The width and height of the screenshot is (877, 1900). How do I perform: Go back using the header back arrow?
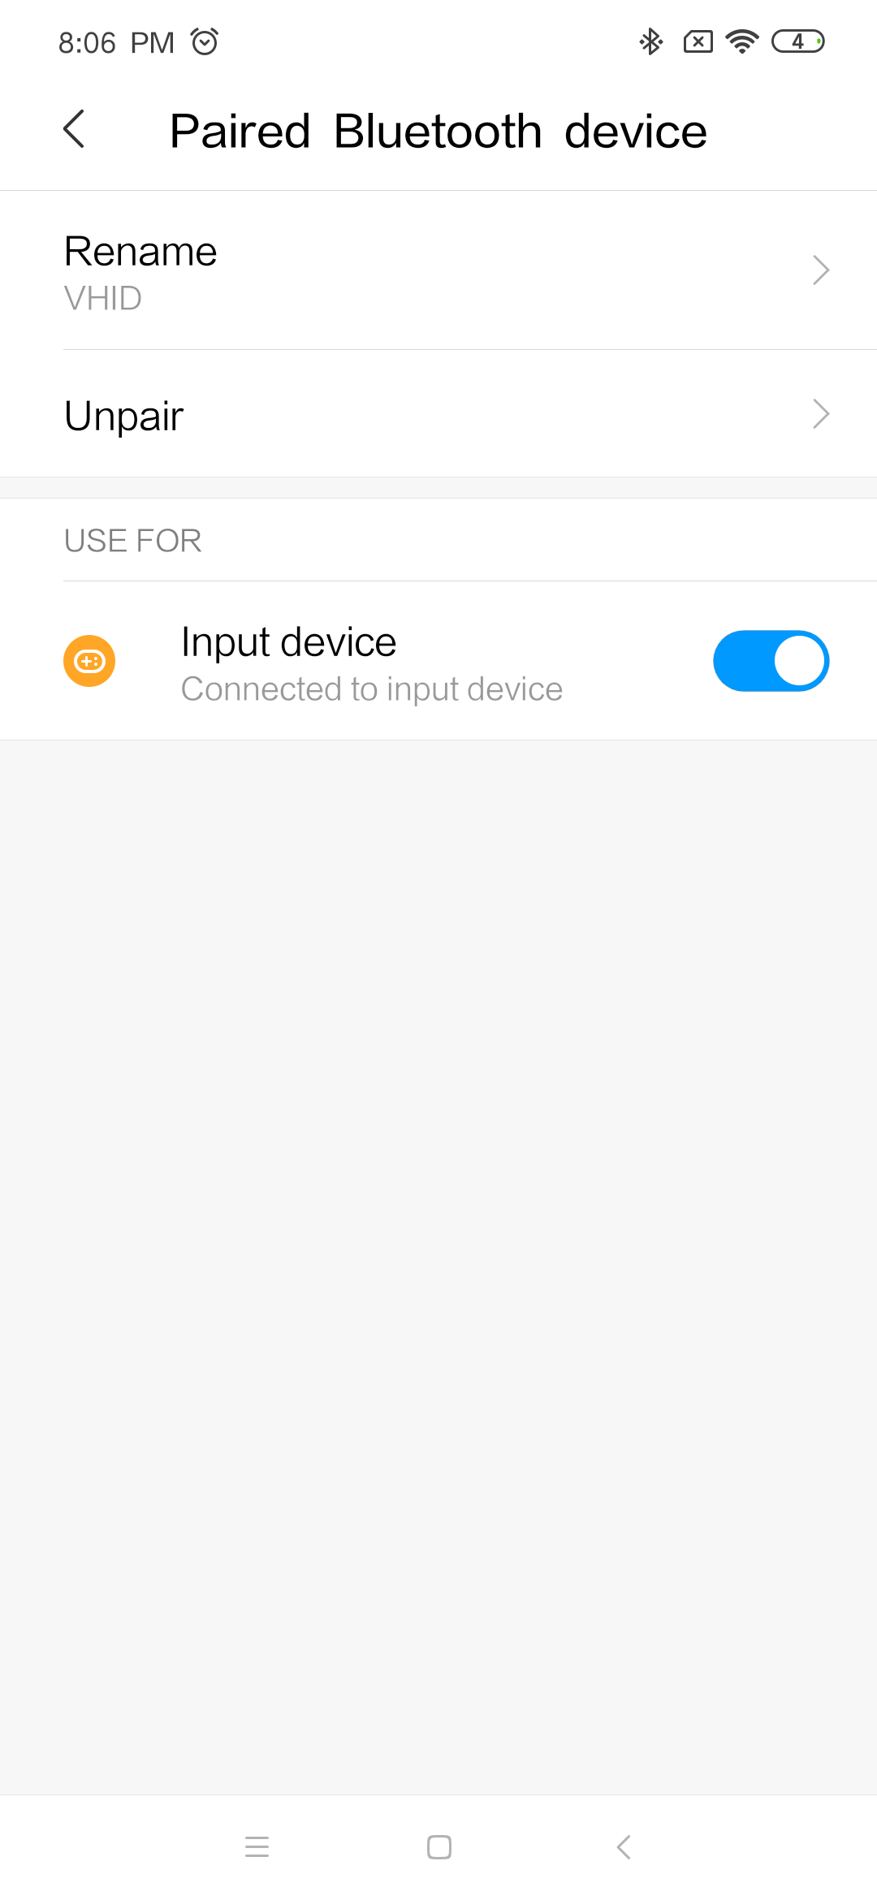74,130
